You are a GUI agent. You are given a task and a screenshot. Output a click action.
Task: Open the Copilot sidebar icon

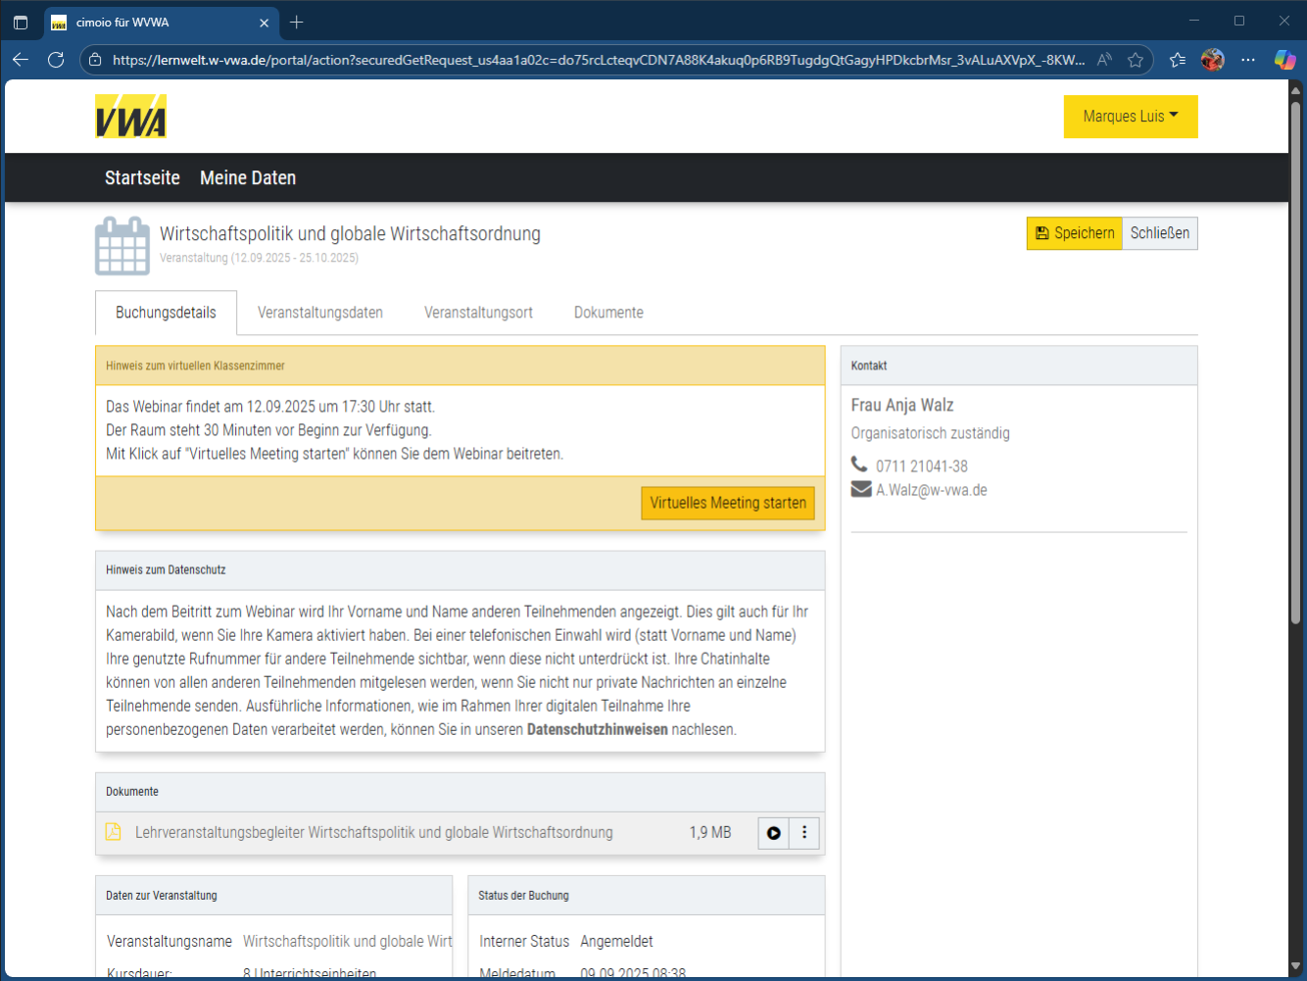click(1284, 60)
